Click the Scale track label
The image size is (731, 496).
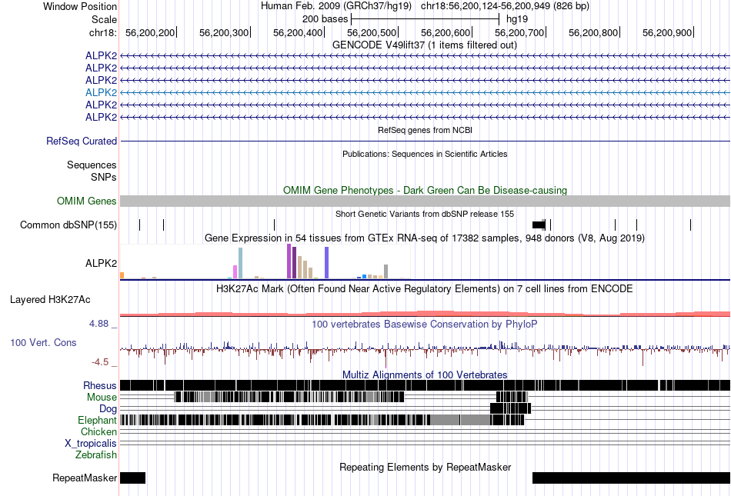coord(104,19)
